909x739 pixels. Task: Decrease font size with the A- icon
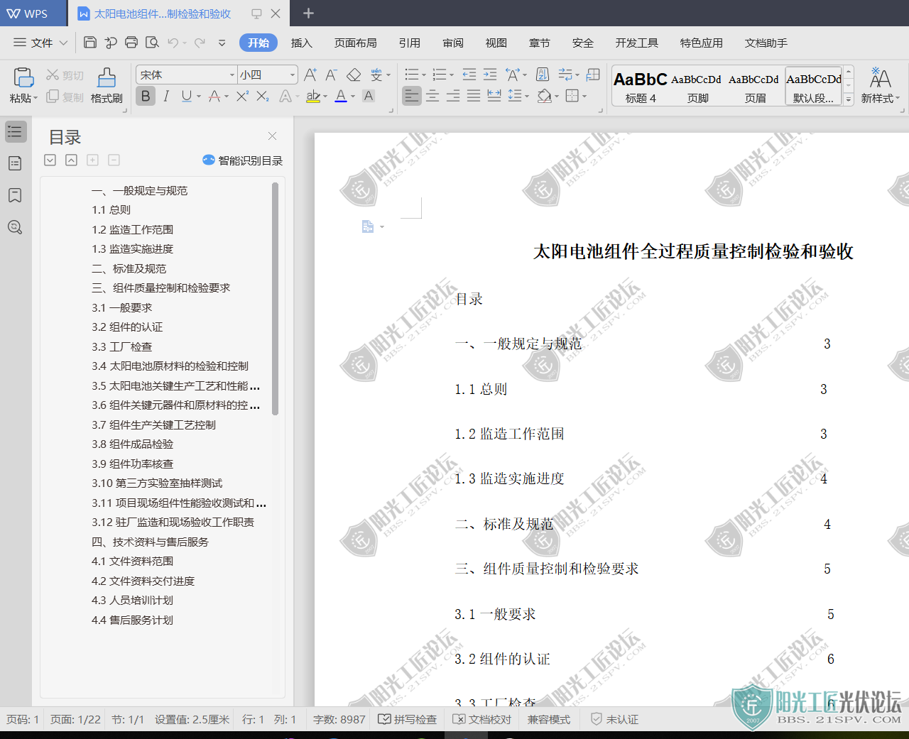point(332,75)
